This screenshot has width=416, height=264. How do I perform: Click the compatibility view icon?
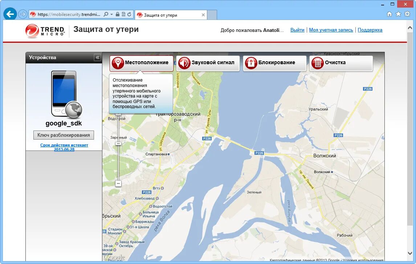click(123, 14)
